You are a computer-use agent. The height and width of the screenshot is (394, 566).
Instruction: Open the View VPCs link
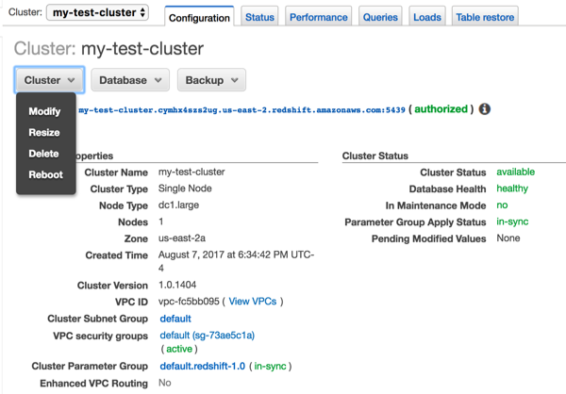(253, 302)
